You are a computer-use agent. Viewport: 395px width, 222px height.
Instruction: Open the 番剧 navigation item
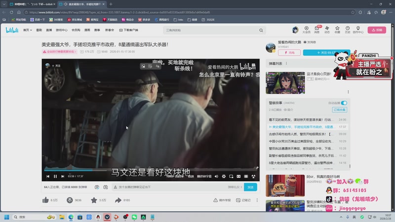pos(39,30)
